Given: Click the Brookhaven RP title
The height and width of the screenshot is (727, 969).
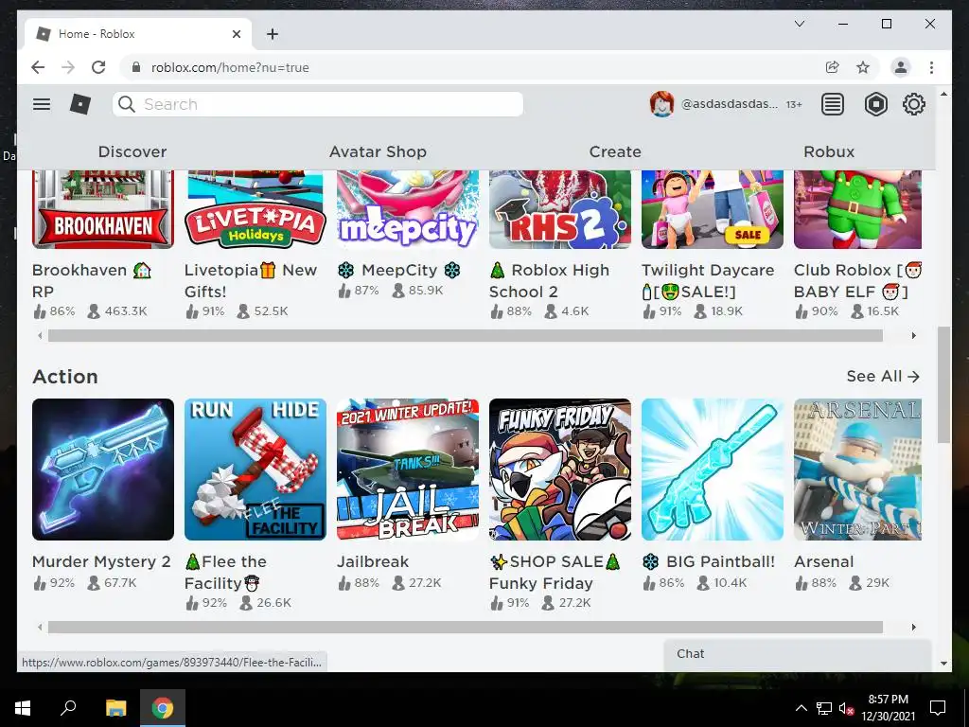Looking at the screenshot, I should tap(92, 280).
